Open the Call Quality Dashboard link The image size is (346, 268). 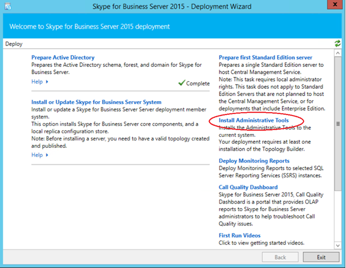pyautogui.click(x=248, y=187)
